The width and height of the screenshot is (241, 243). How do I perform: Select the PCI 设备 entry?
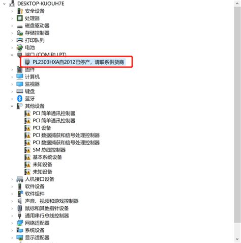42,128
